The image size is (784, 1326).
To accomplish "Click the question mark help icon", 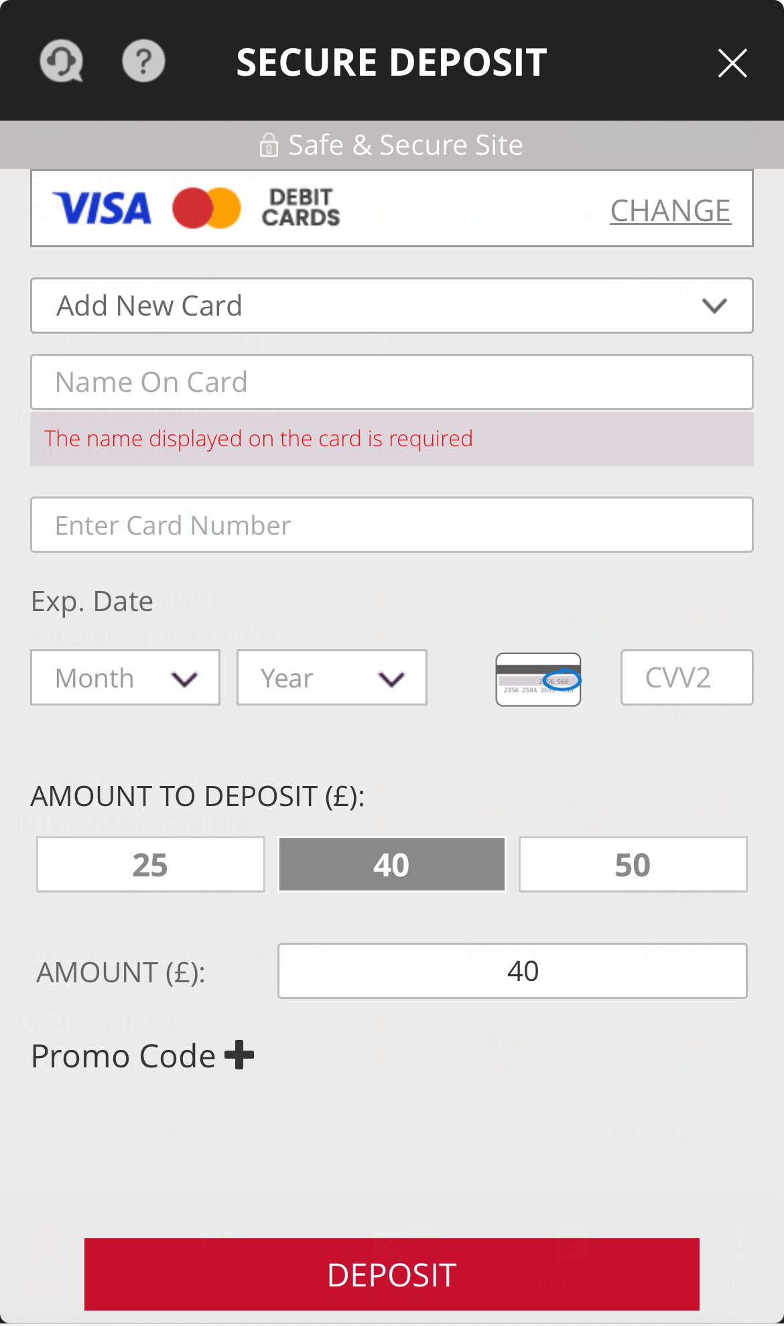I will coord(143,62).
